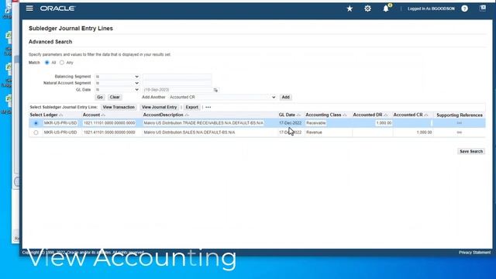Click the Supporting References column header
This screenshot has height=279, width=496.
[460, 115]
